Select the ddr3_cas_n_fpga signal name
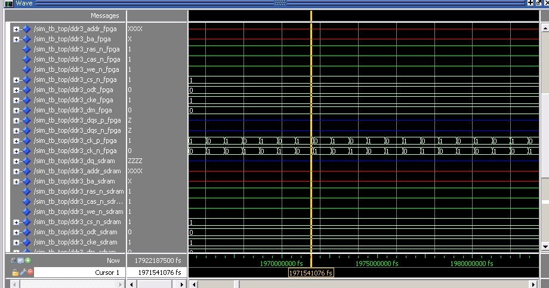Screen dimensions: 549x288 tap(76, 59)
